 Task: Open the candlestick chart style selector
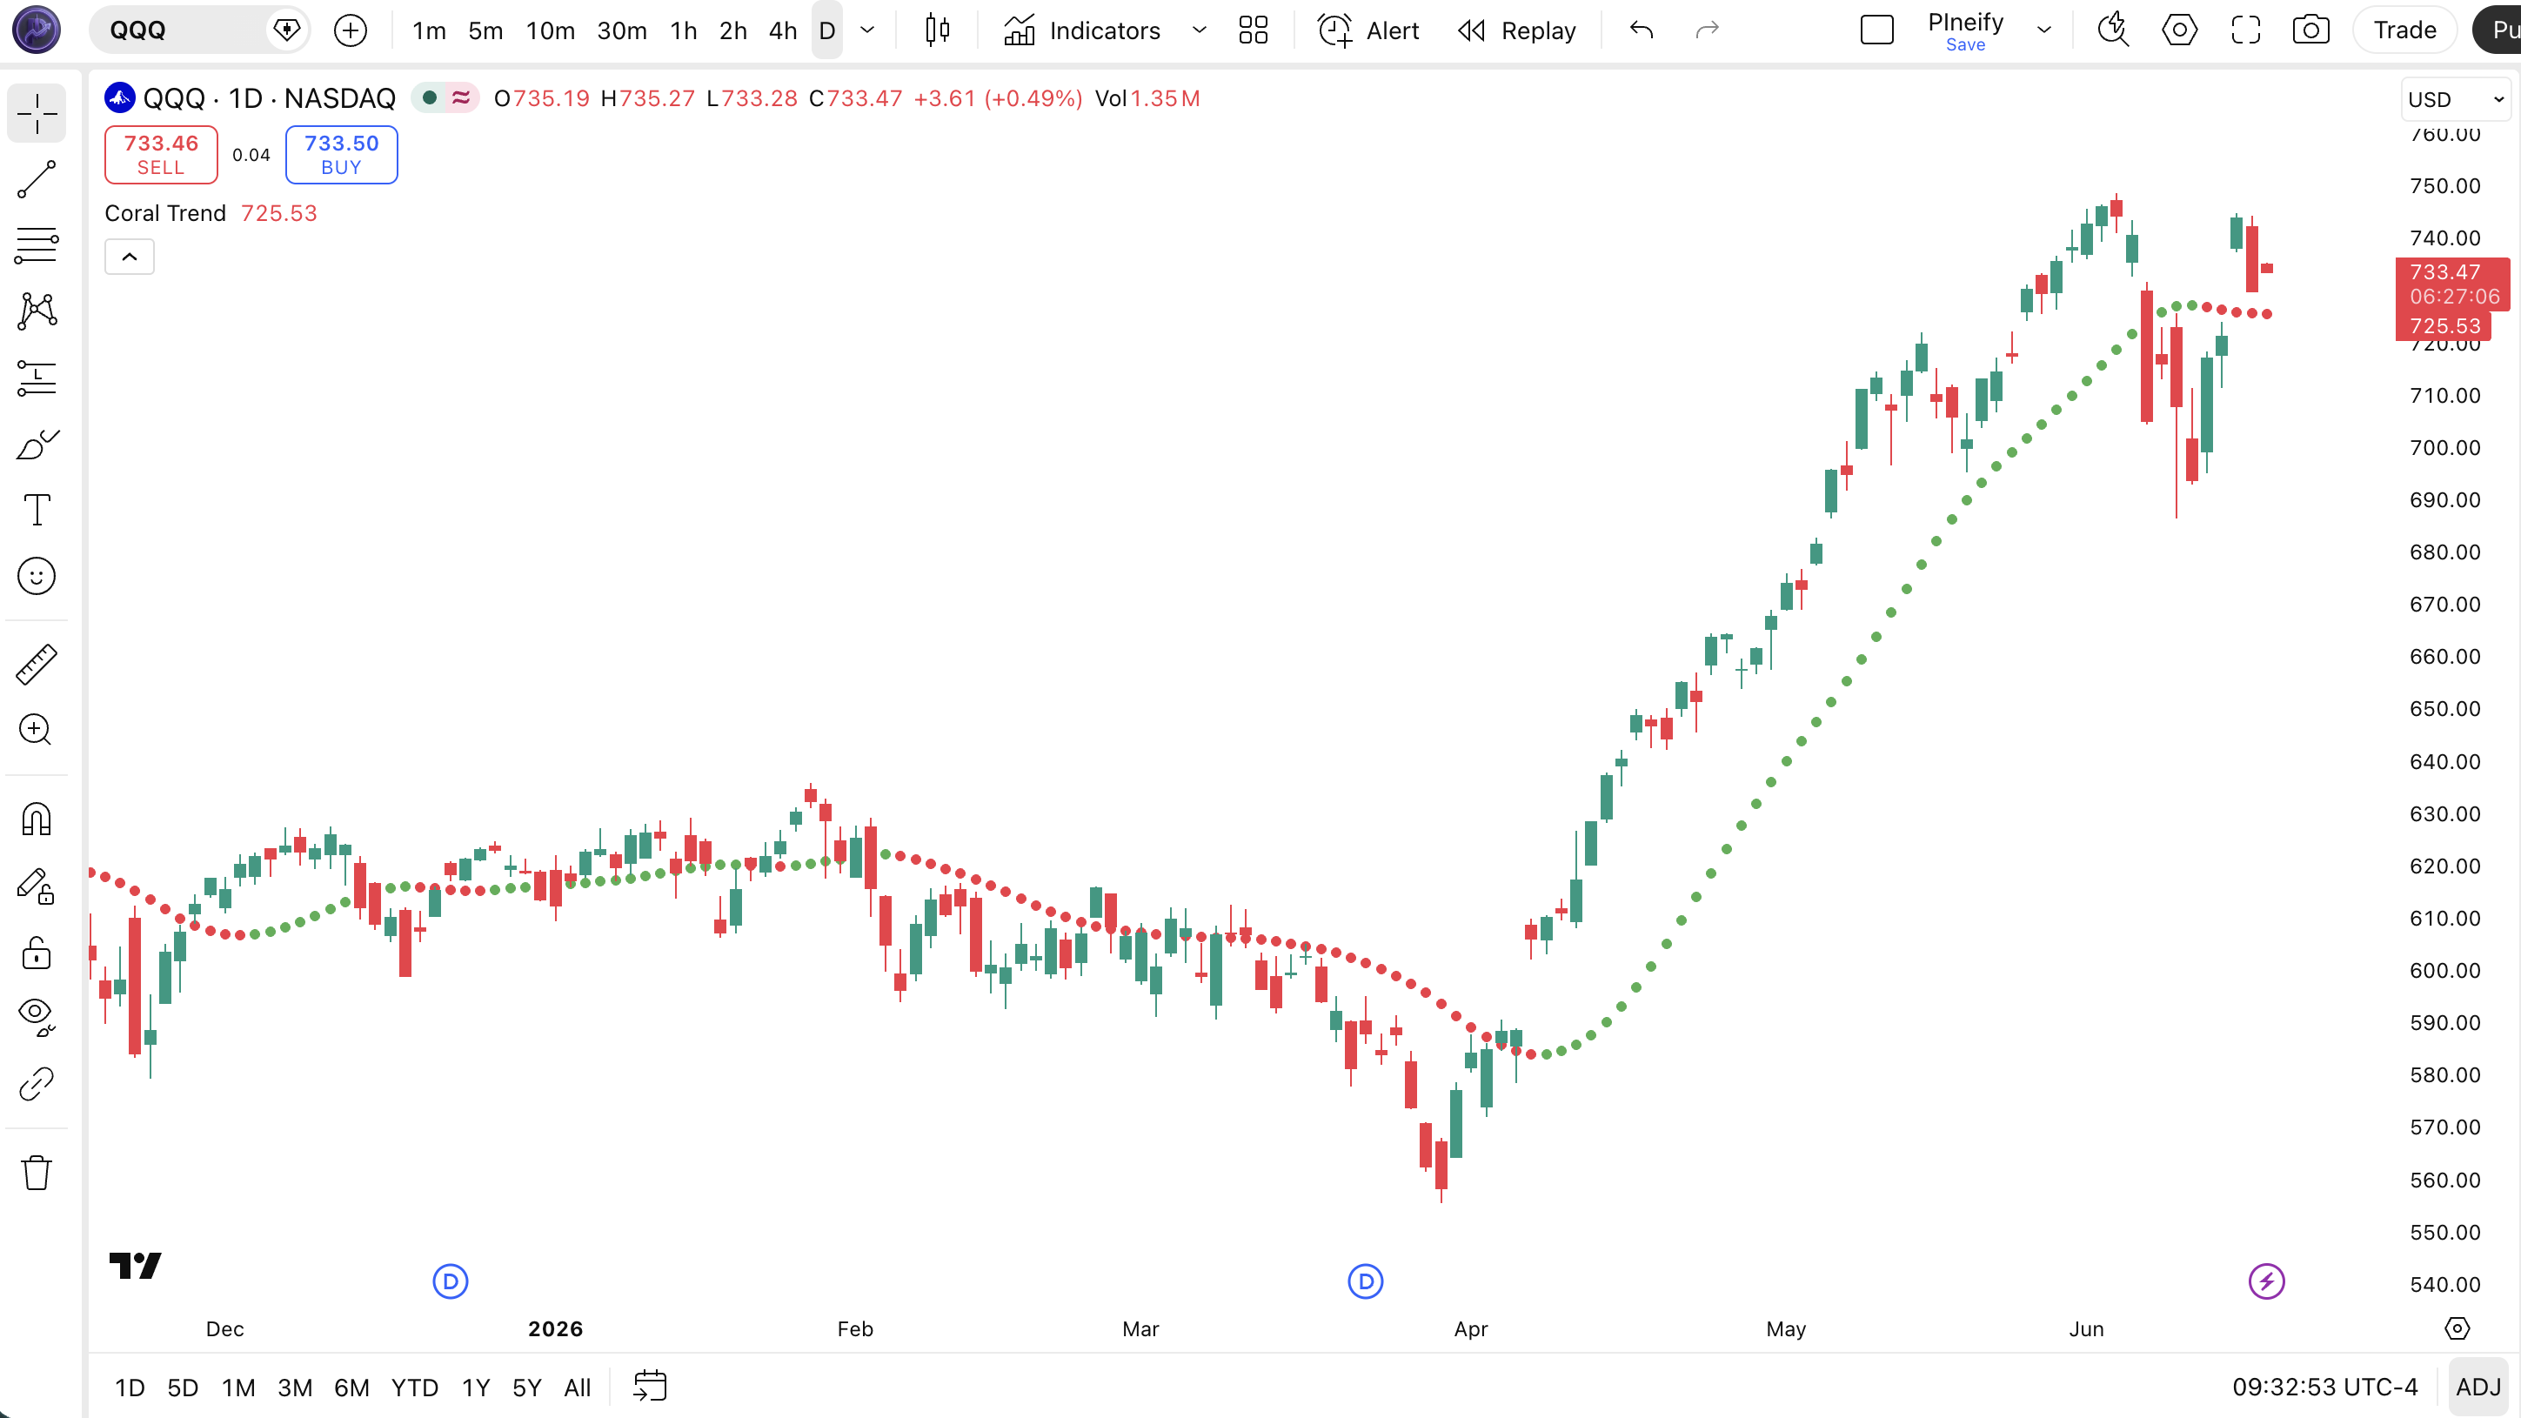938,30
